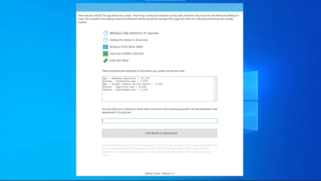Viewport: 321px width, 181px height.
Task: Click 'Startup Timer - Version: 1.1' footer text
Action: click(160, 174)
